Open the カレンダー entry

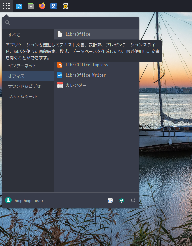pyautogui.click(x=96, y=85)
